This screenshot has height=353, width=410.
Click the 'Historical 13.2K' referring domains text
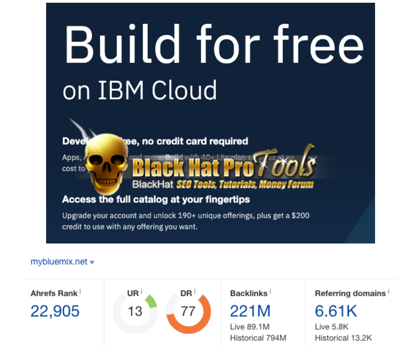[343, 338]
